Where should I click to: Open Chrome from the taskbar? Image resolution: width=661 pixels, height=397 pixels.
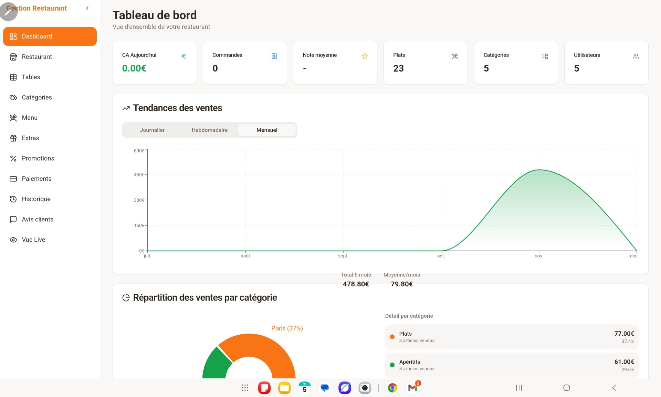click(392, 388)
